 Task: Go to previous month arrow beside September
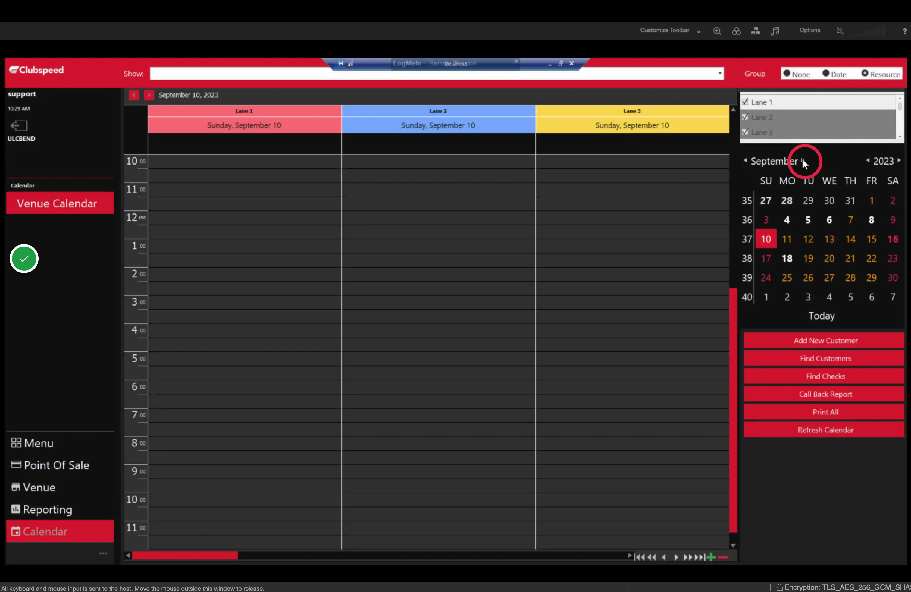[x=745, y=160]
